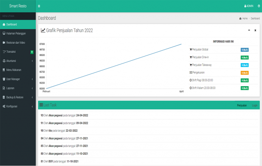Open Restoran dan Video menu item
Screen dimensions: 262x166
(18, 43)
